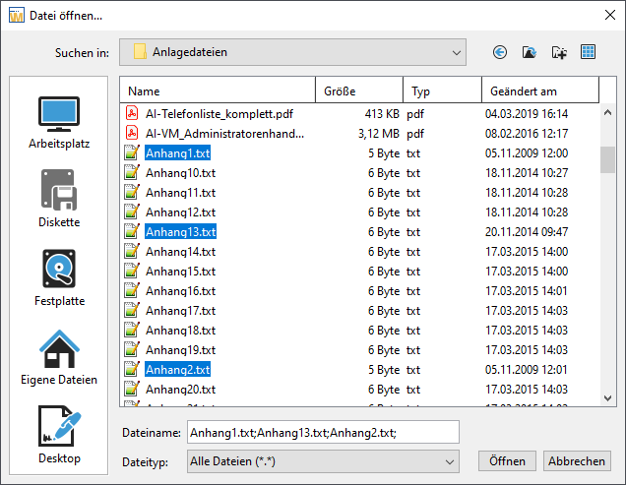Open the Suchen in folder dropdown

pyautogui.click(x=292, y=52)
